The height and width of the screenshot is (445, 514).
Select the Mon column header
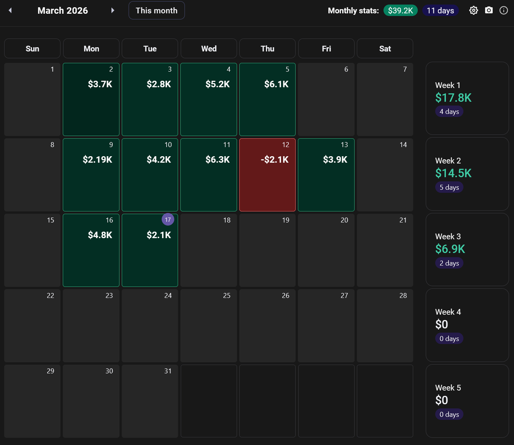[x=91, y=48]
